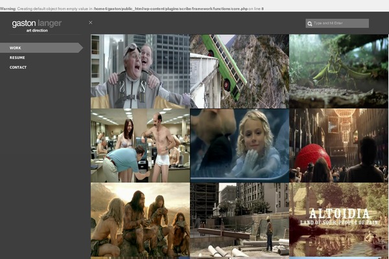
Task: Click the PHP warning file path text
Action: click(x=171, y=8)
